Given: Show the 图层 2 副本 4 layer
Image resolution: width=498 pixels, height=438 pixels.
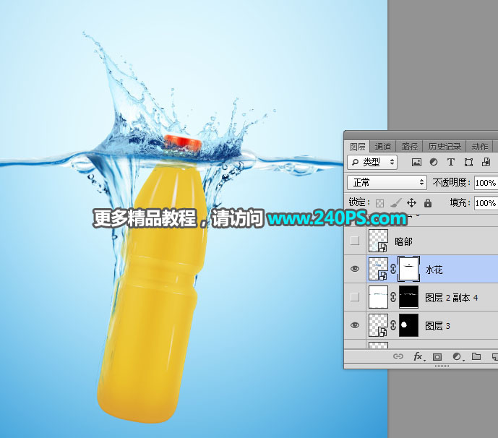Looking at the screenshot, I should tap(355, 297).
